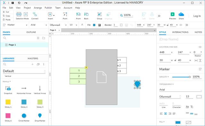205x126 pixels.
Task: Choose the contained Selection Mode icon
Action: coord(26,14)
